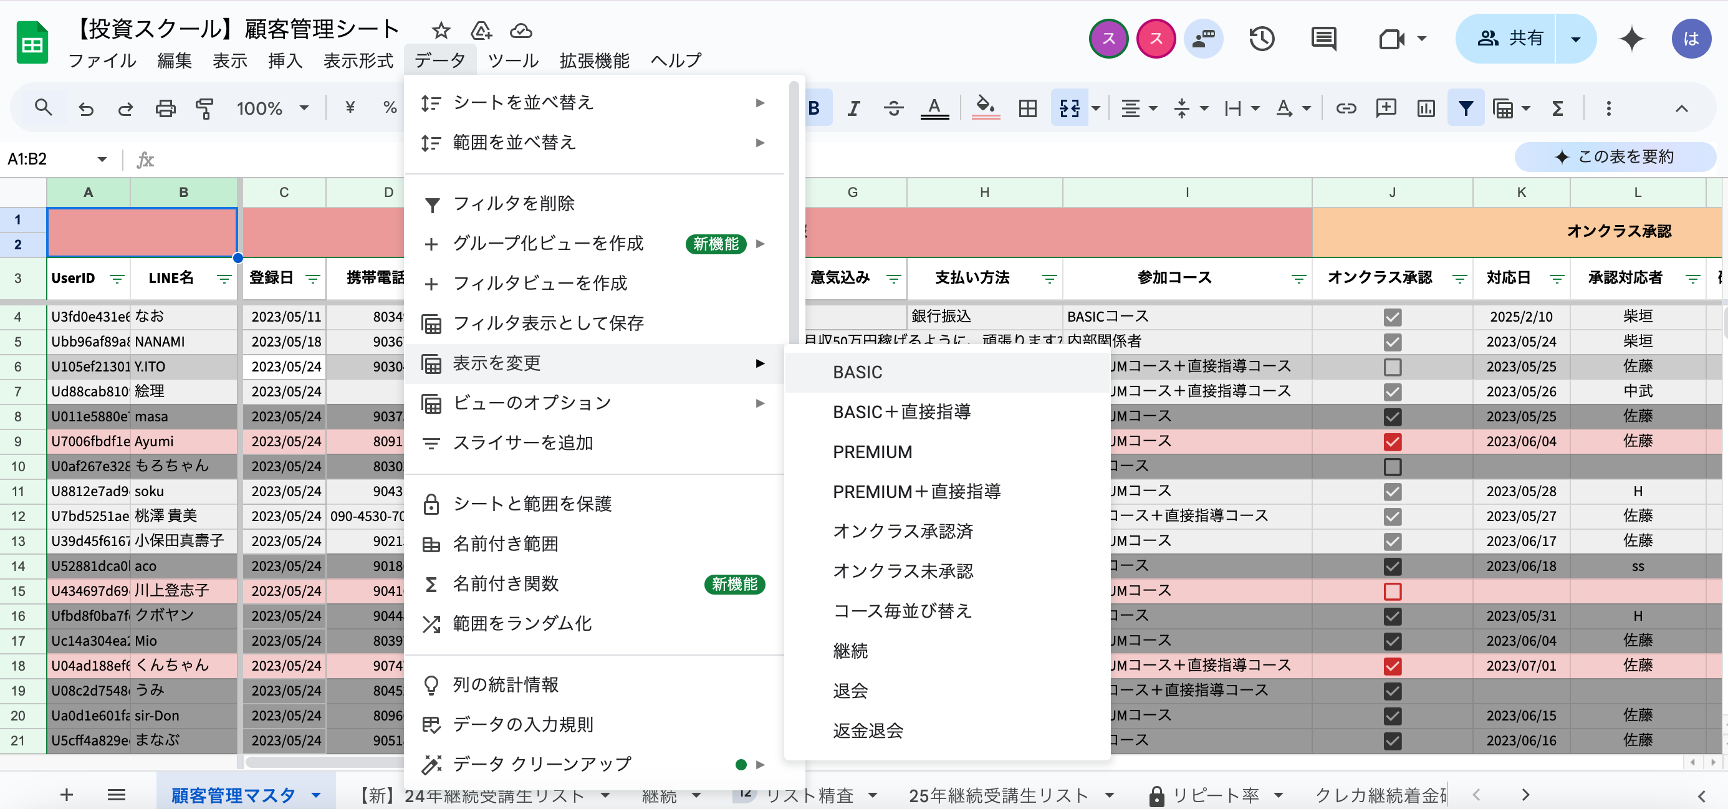This screenshot has height=809, width=1728.
Task: Toggle strikethrough formatting
Action: (x=893, y=107)
